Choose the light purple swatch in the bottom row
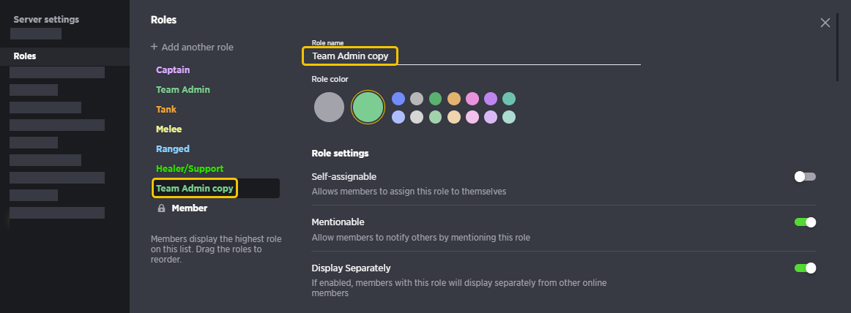This screenshot has height=313, width=851. 490,117
